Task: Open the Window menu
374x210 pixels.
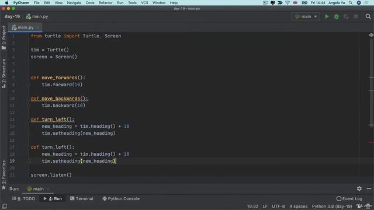Action: coord(159,3)
